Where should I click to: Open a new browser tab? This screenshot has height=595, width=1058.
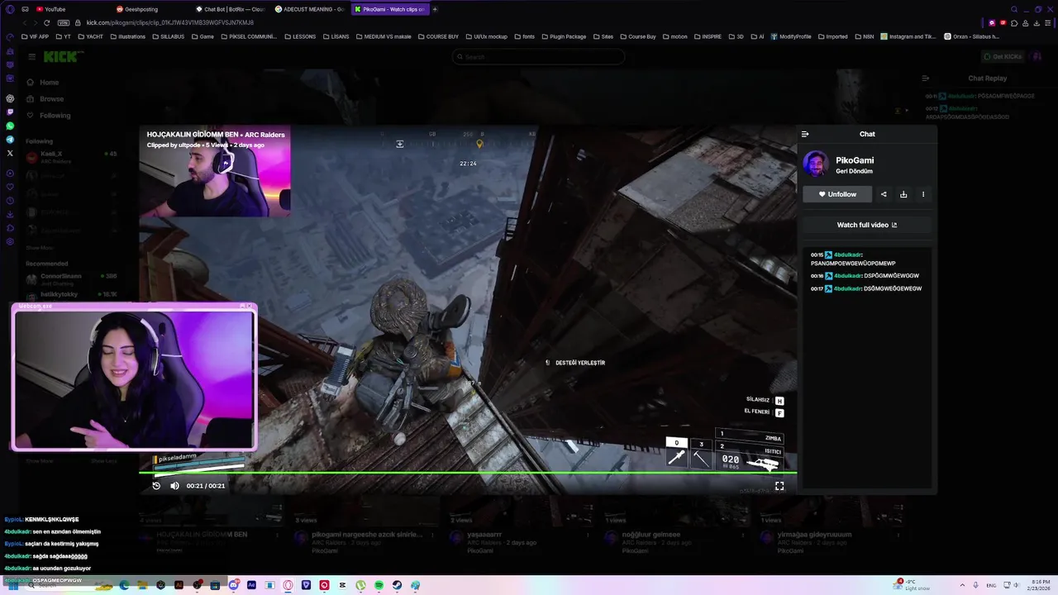click(x=435, y=9)
